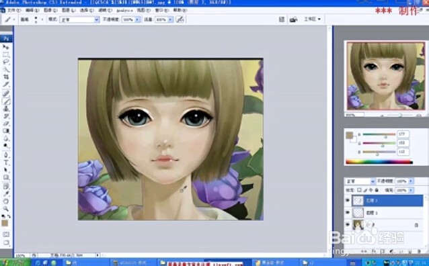Select the Move tool
Screen dimensions: 429x266
pos(6,47)
